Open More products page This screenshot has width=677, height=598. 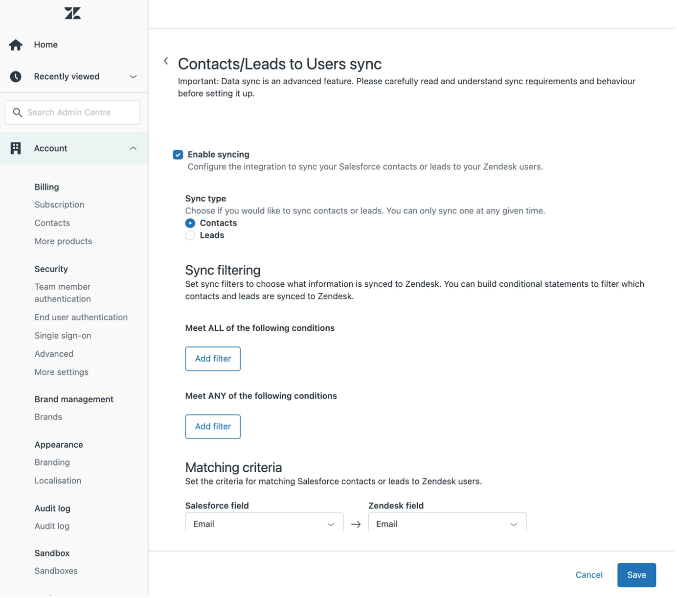pos(64,242)
